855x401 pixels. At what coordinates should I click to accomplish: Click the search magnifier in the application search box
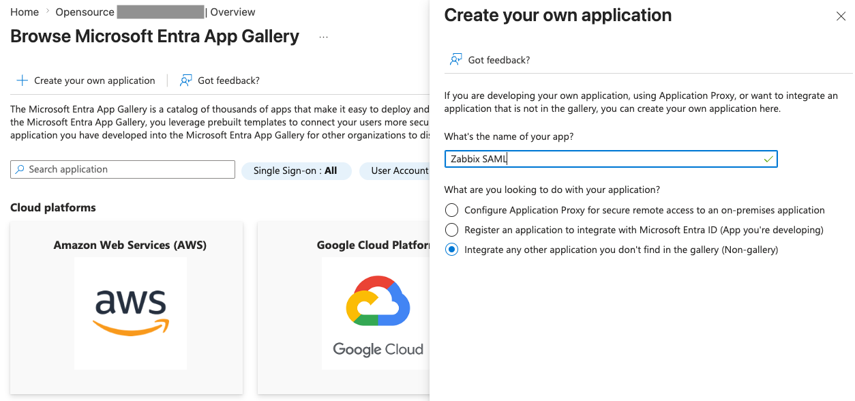pyautogui.click(x=20, y=169)
